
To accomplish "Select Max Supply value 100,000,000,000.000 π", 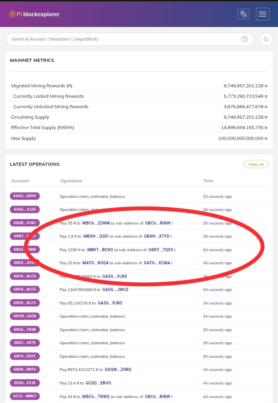I will [x=243, y=138].
